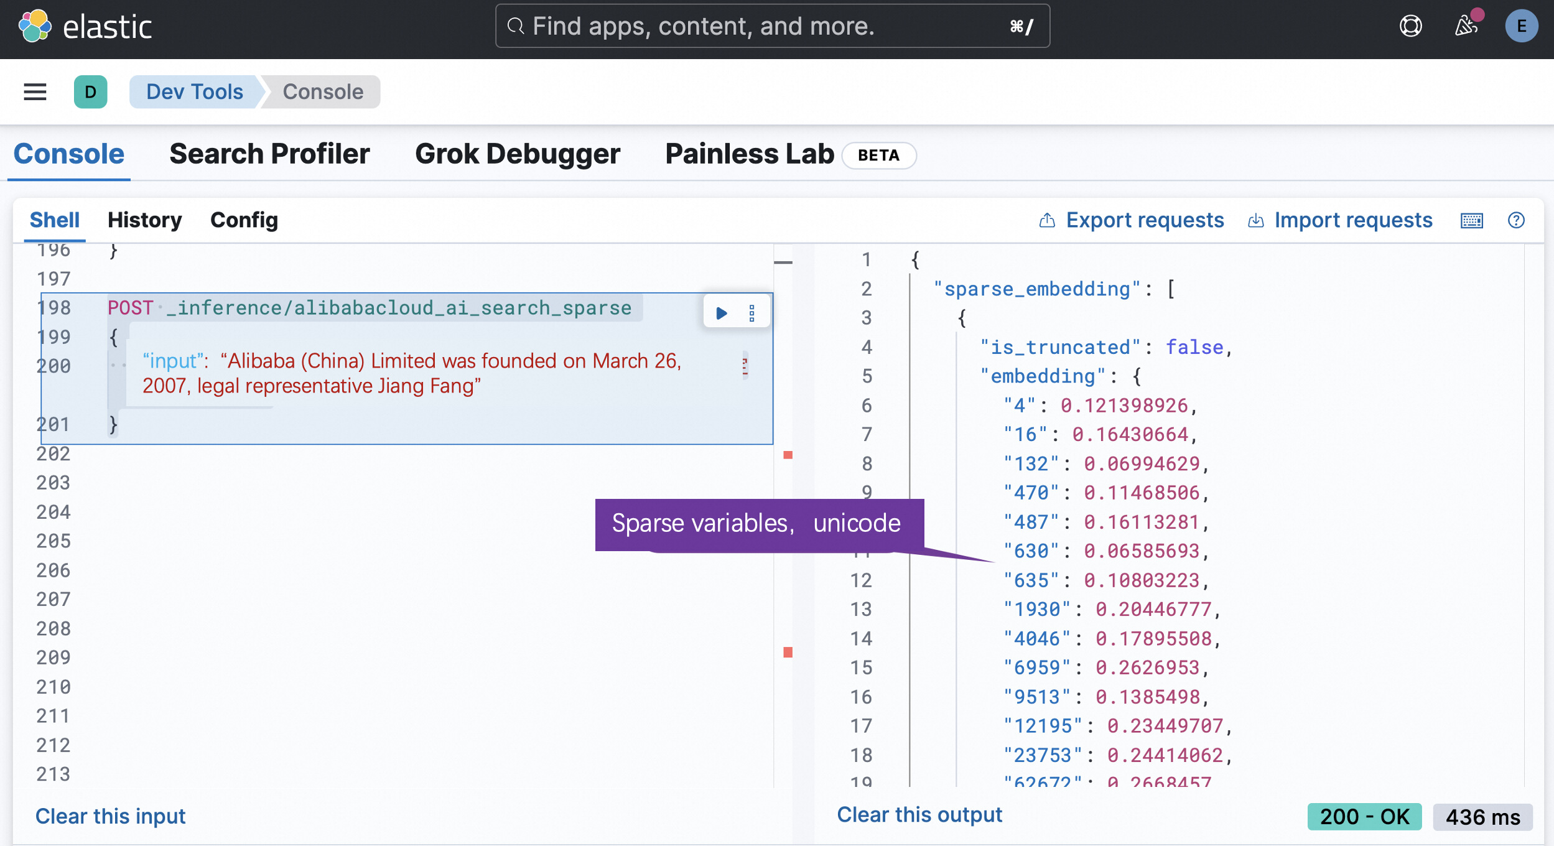Switch to the Search Profiler tab
The width and height of the screenshot is (1554, 846).
pos(269,154)
